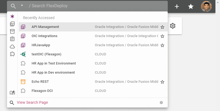
Task: Open Echo REST result
Action: (x=93, y=82)
